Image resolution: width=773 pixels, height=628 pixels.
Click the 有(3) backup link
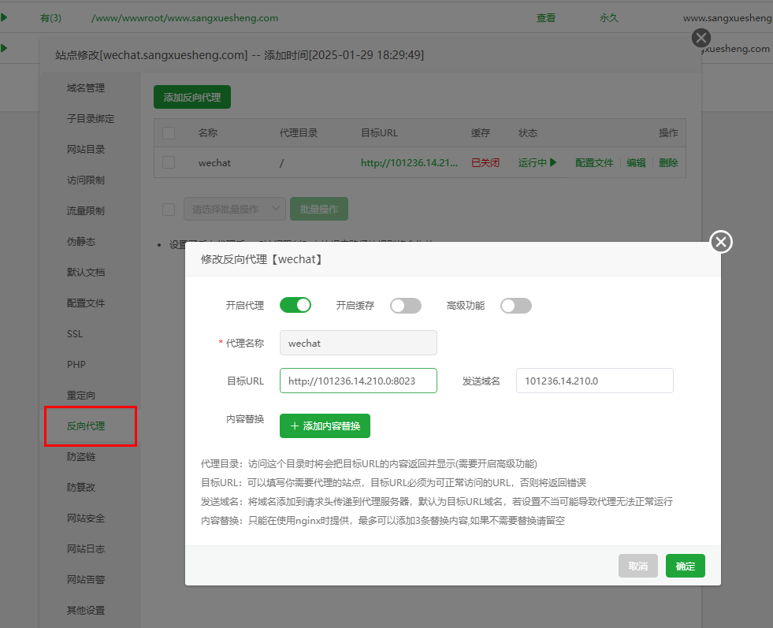click(x=50, y=18)
